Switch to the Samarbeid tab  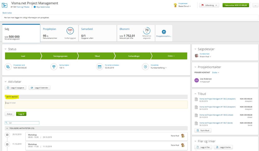pos(98,33)
